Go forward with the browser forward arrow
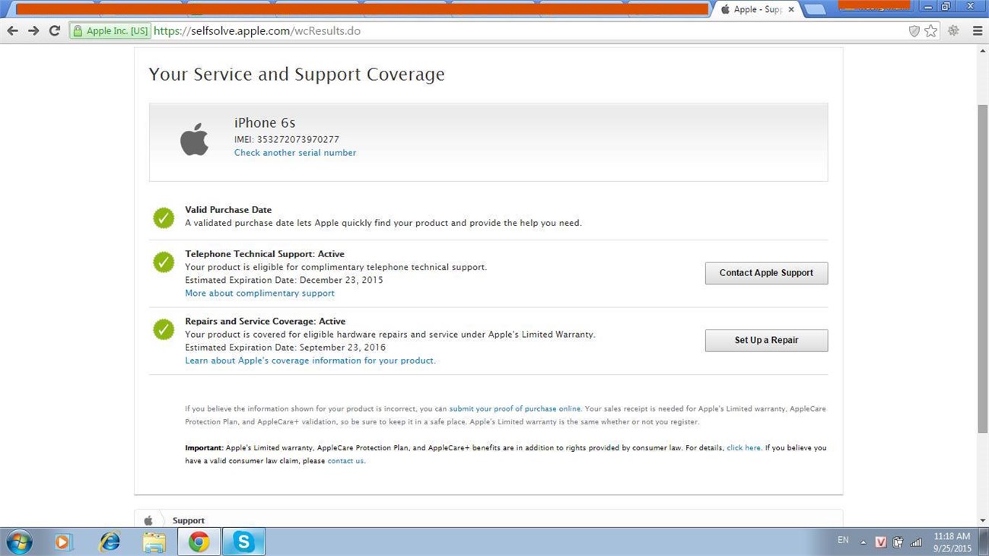This screenshot has width=989, height=556. click(x=33, y=31)
